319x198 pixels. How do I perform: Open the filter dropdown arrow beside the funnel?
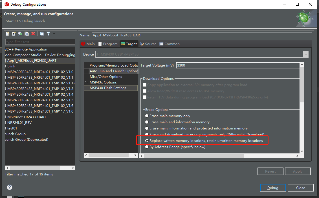54,33
